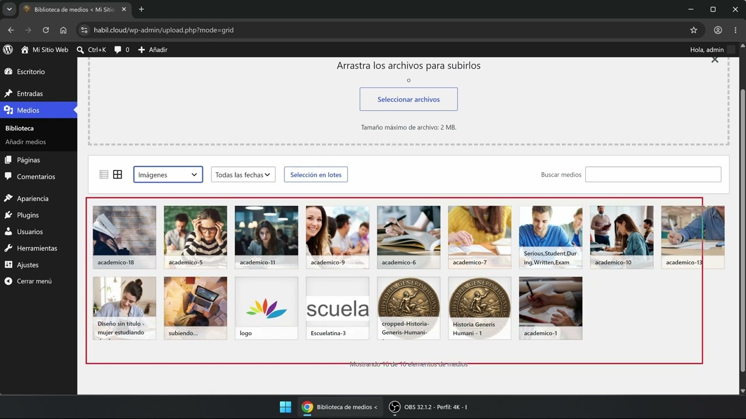The width and height of the screenshot is (746, 419).
Task: Focus the Buscar medios search field
Action: [653, 175]
